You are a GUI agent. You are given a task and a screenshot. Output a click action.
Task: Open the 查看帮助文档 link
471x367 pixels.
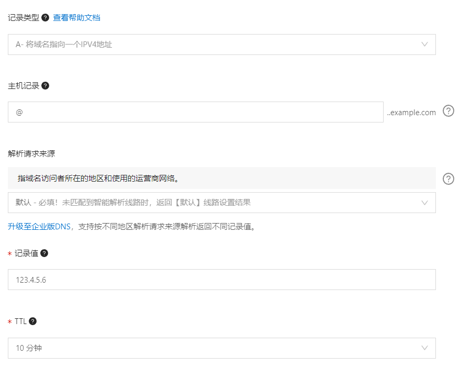76,18
